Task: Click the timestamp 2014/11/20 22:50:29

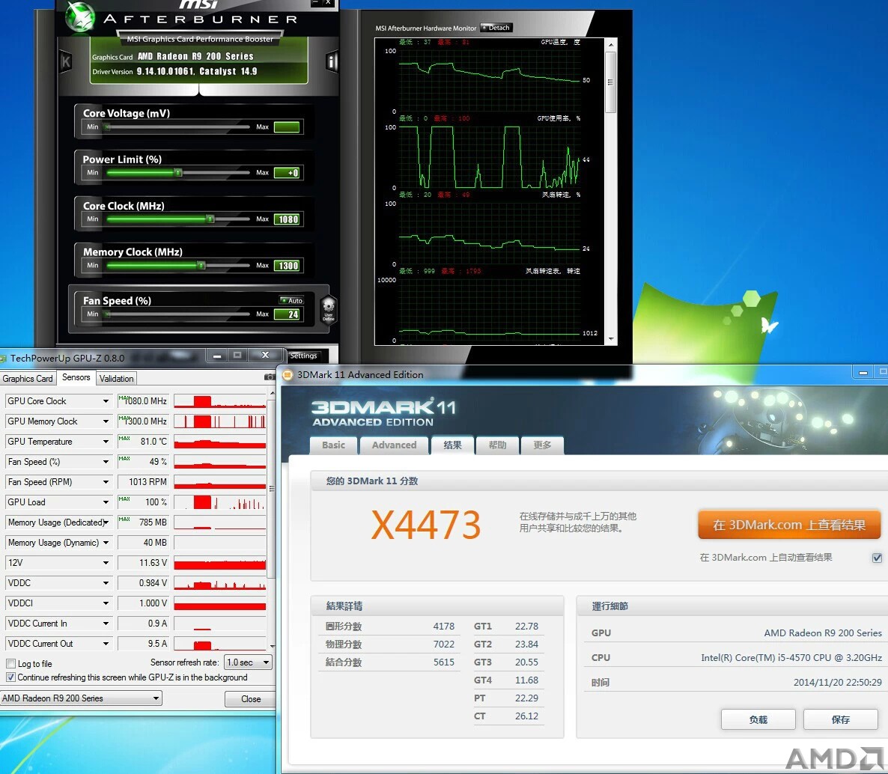Action: [838, 682]
